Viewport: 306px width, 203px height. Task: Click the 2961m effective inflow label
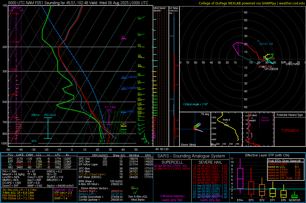pyautogui.click(x=35, y=115)
